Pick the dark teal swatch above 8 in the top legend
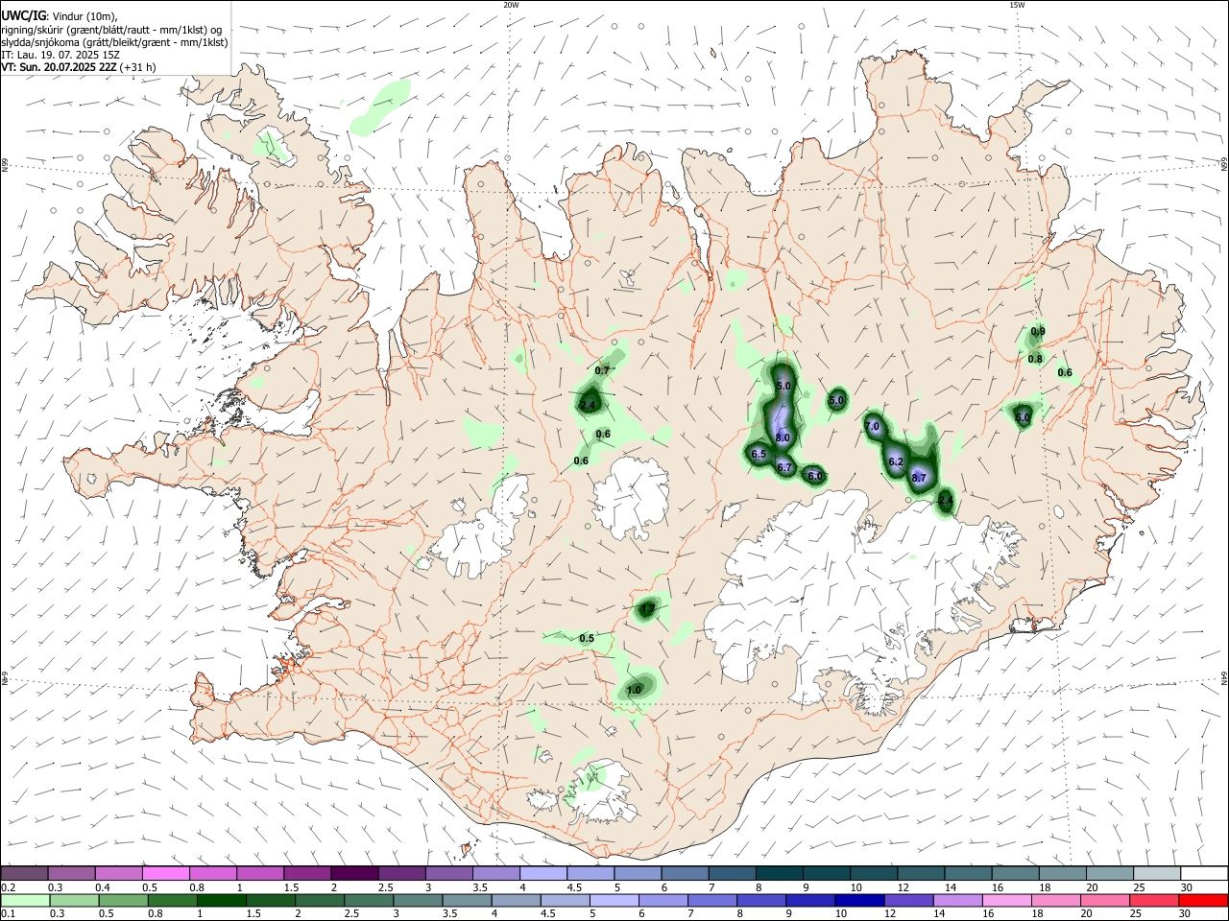Image resolution: width=1229 pixels, height=921 pixels. (x=779, y=874)
